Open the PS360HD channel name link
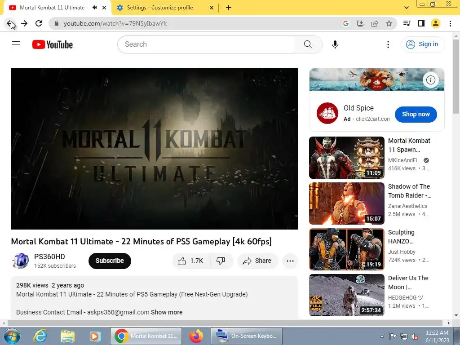 49,257
